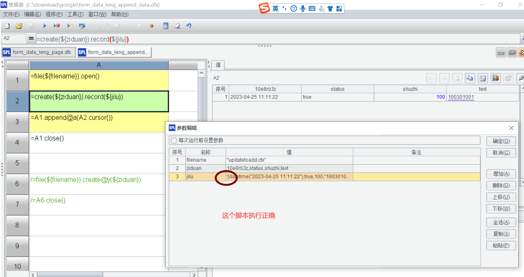Click the 增加(A) button to add parameter
Viewport: 524px width, 277px height.
501,174
